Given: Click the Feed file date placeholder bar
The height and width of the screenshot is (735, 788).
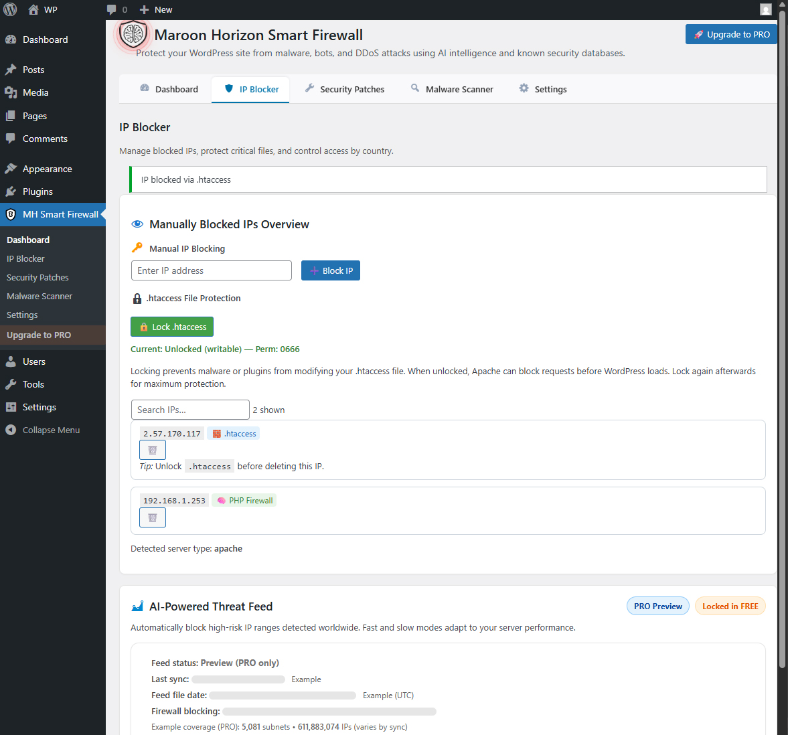Looking at the screenshot, I should [283, 696].
